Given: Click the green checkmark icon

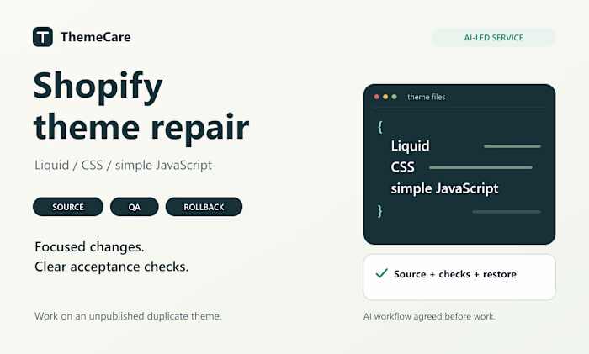Looking at the screenshot, I should [382, 273].
